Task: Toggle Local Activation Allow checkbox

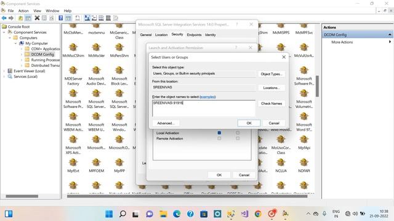Action: [x=219, y=133]
